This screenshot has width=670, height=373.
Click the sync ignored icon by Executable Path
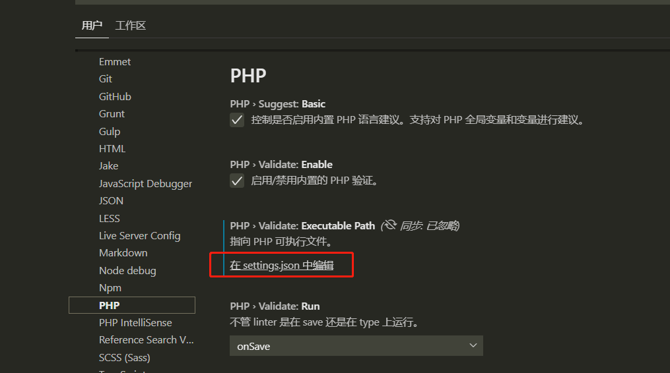point(389,225)
